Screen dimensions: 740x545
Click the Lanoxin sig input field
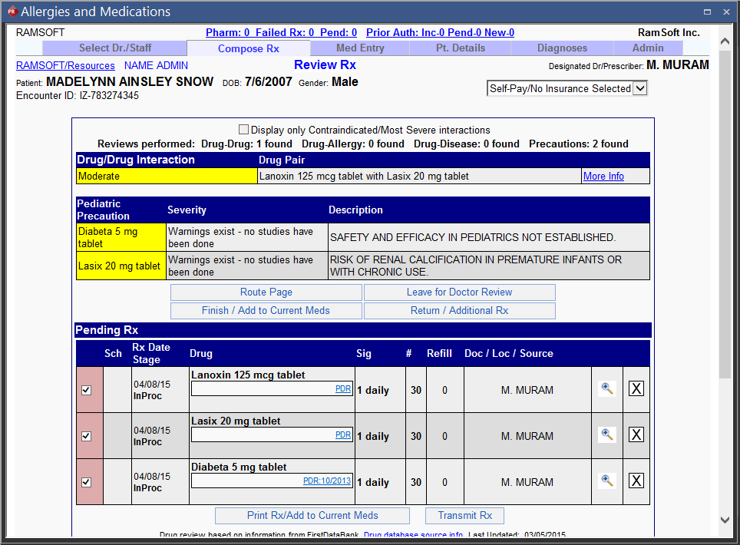[261, 389]
